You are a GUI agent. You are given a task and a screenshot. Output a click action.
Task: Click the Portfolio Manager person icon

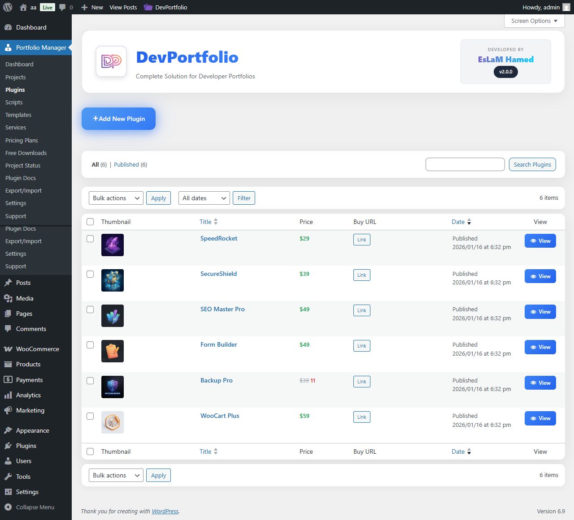coord(8,47)
